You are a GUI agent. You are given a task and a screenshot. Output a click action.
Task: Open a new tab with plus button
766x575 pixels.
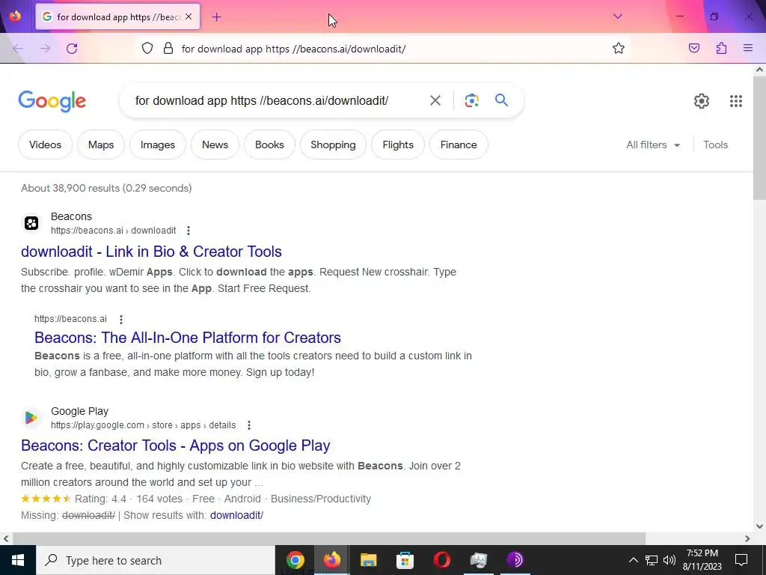pos(216,17)
